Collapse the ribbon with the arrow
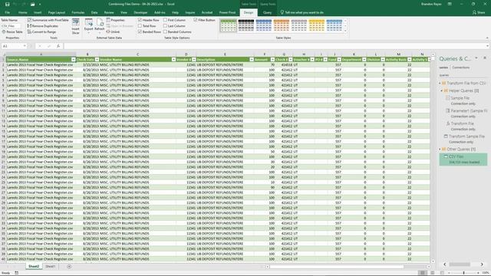 tap(487, 38)
